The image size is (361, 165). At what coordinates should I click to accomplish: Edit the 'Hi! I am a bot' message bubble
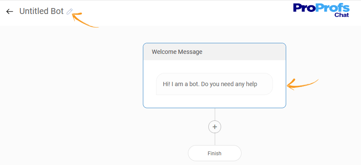(214, 84)
